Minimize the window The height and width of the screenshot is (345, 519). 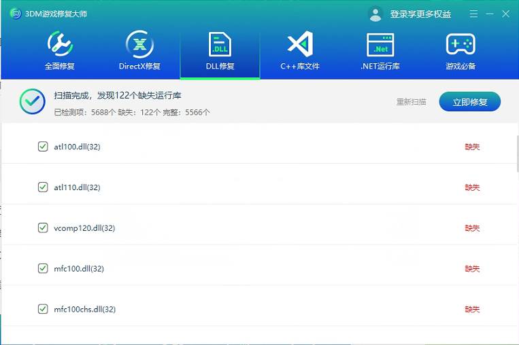(x=490, y=14)
